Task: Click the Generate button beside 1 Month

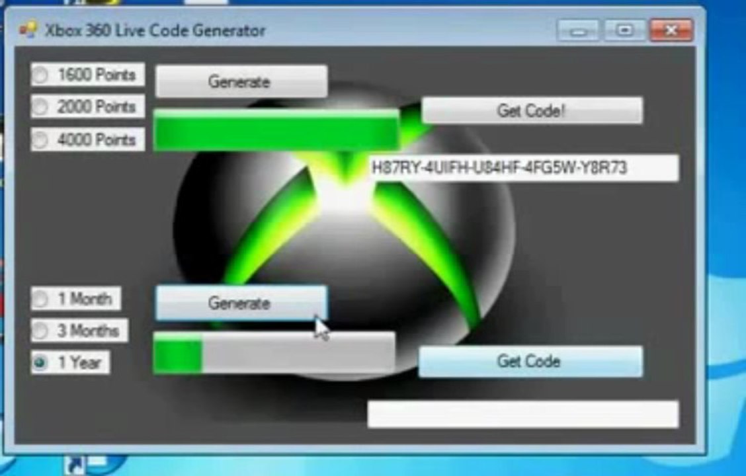Action: 241,303
